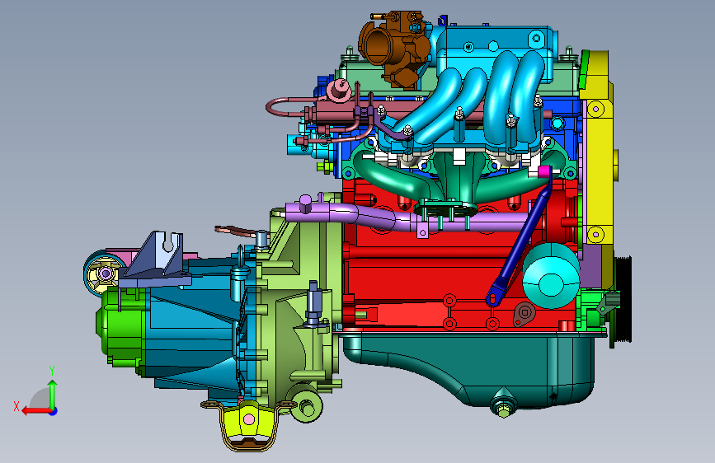
Task: Click the "X" label of the triad
Action: point(16,406)
